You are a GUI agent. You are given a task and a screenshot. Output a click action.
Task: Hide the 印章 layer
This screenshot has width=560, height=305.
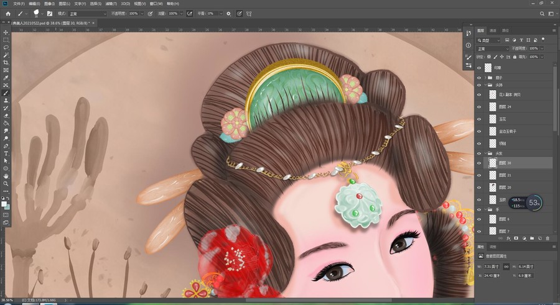[x=479, y=68]
